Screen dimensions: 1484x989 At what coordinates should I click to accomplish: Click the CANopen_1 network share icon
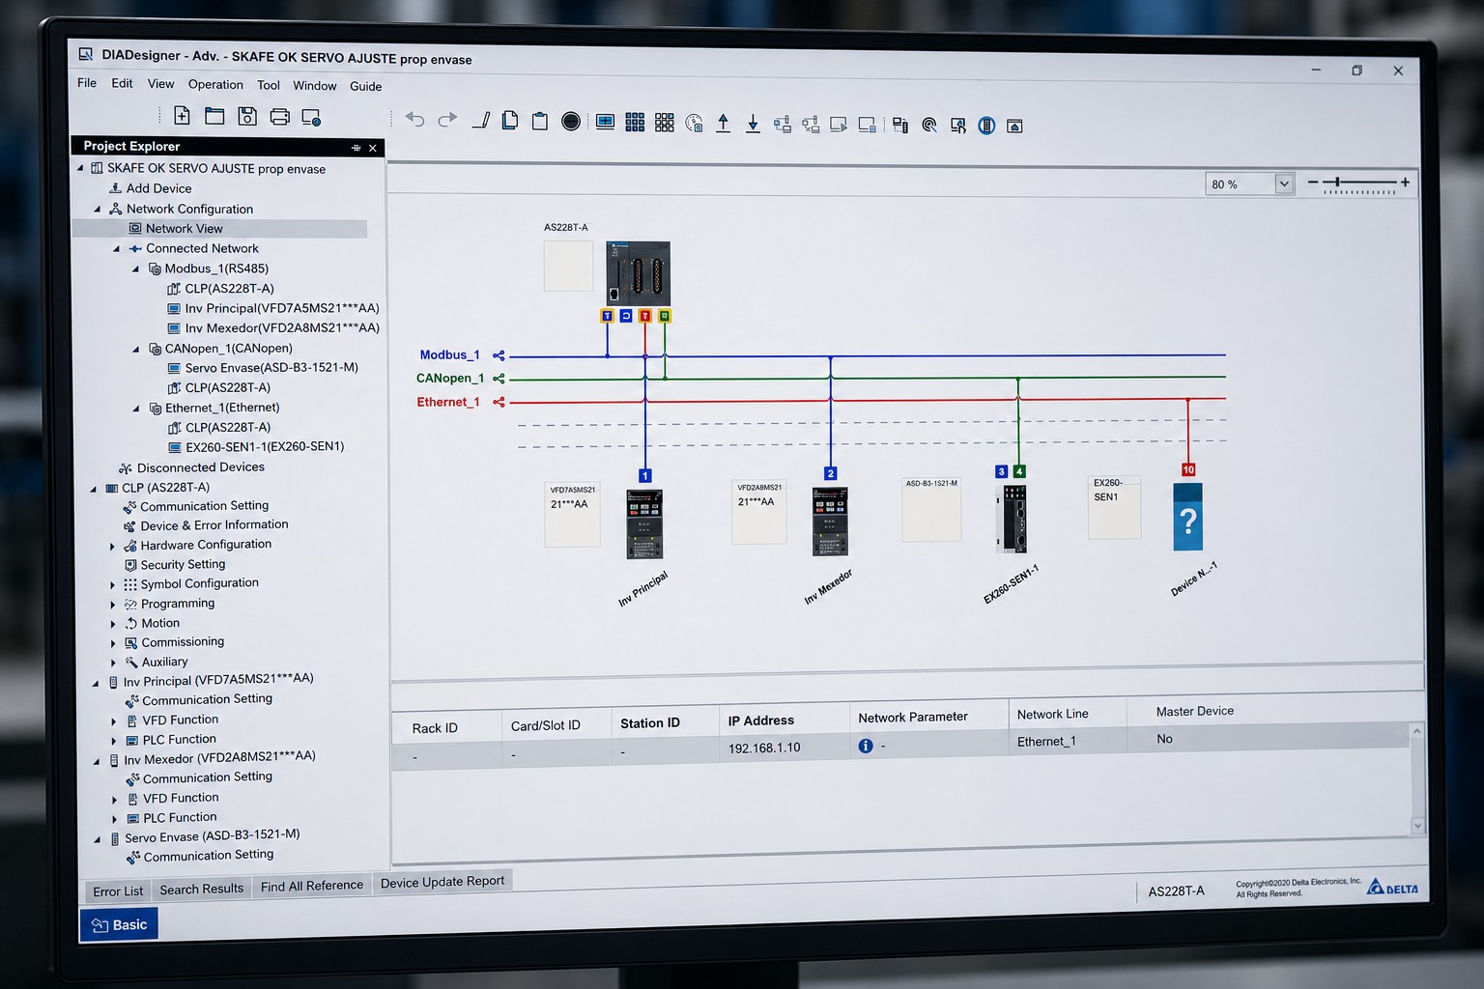click(499, 379)
